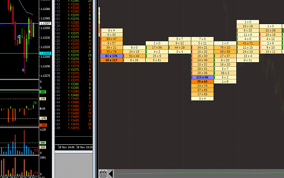Click footprint cell 11 x 15
This screenshot has height=178, width=284.
click(248, 47)
